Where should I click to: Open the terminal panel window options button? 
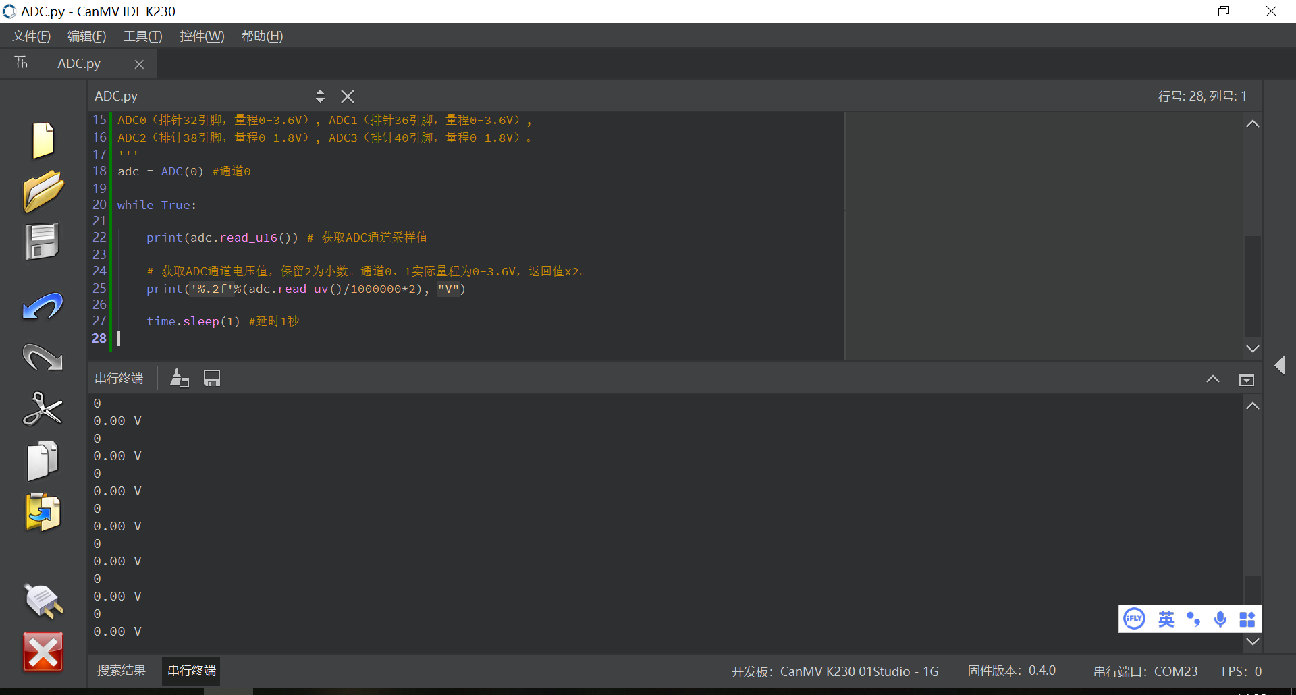(x=1247, y=380)
